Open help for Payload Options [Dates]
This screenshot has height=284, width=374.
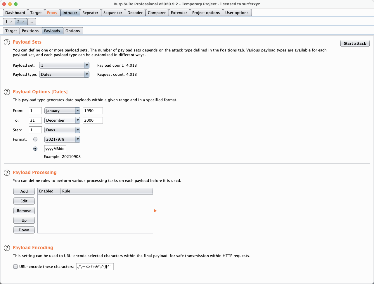7,92
